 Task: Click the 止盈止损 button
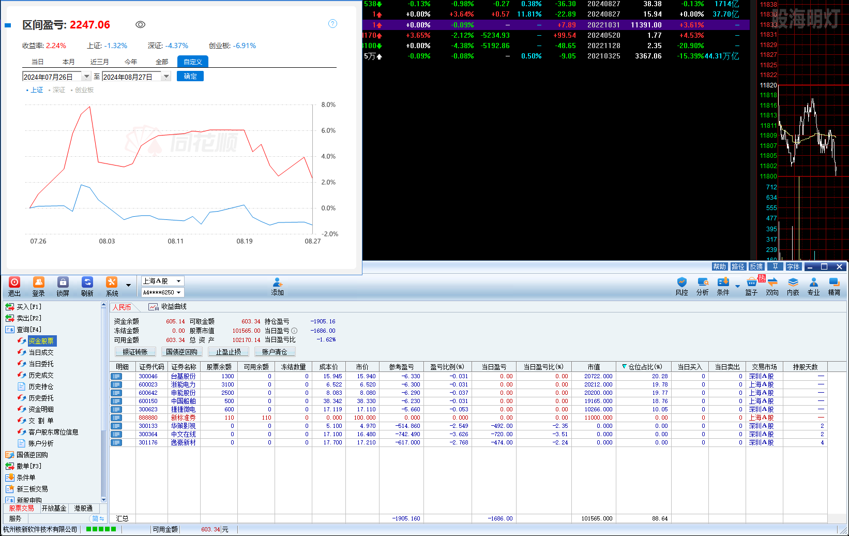(228, 352)
